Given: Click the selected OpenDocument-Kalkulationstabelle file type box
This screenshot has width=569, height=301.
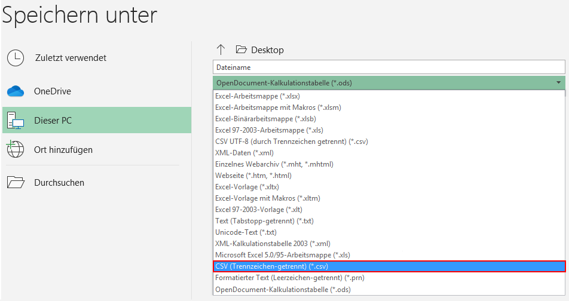Looking at the screenshot, I should (x=389, y=82).
